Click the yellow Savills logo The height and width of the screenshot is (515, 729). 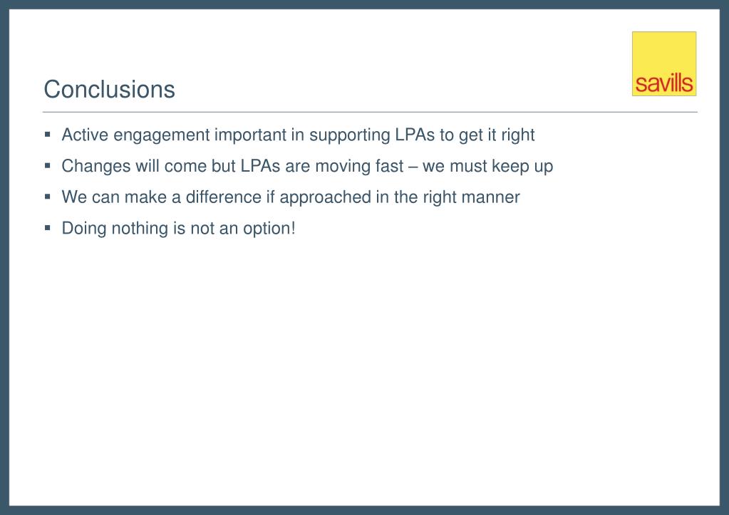664,63
